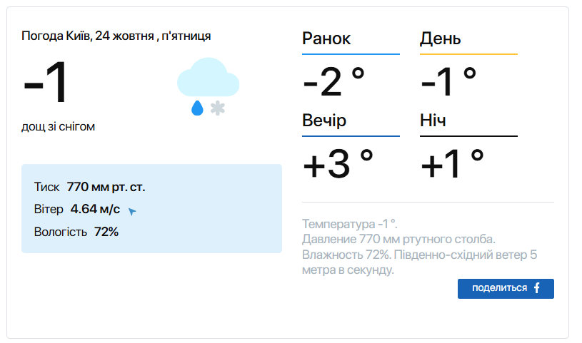Click the Вологість 72% humidity line
Viewport: 582px width, 343px height.
76,232
